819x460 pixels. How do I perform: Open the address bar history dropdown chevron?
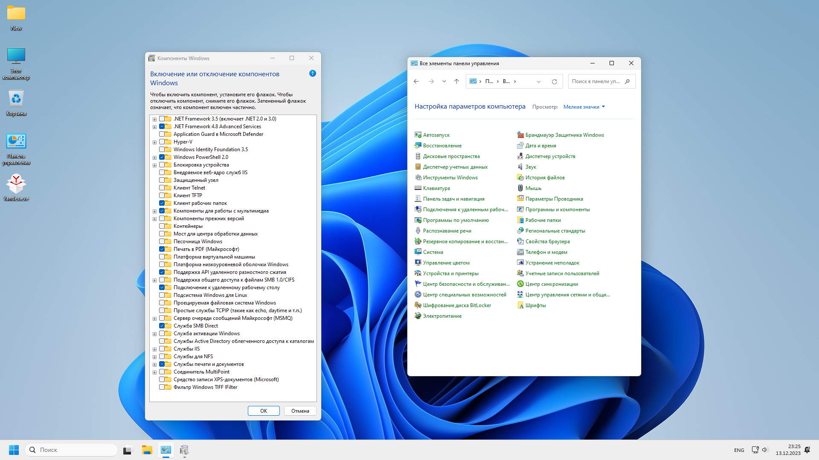click(538, 81)
